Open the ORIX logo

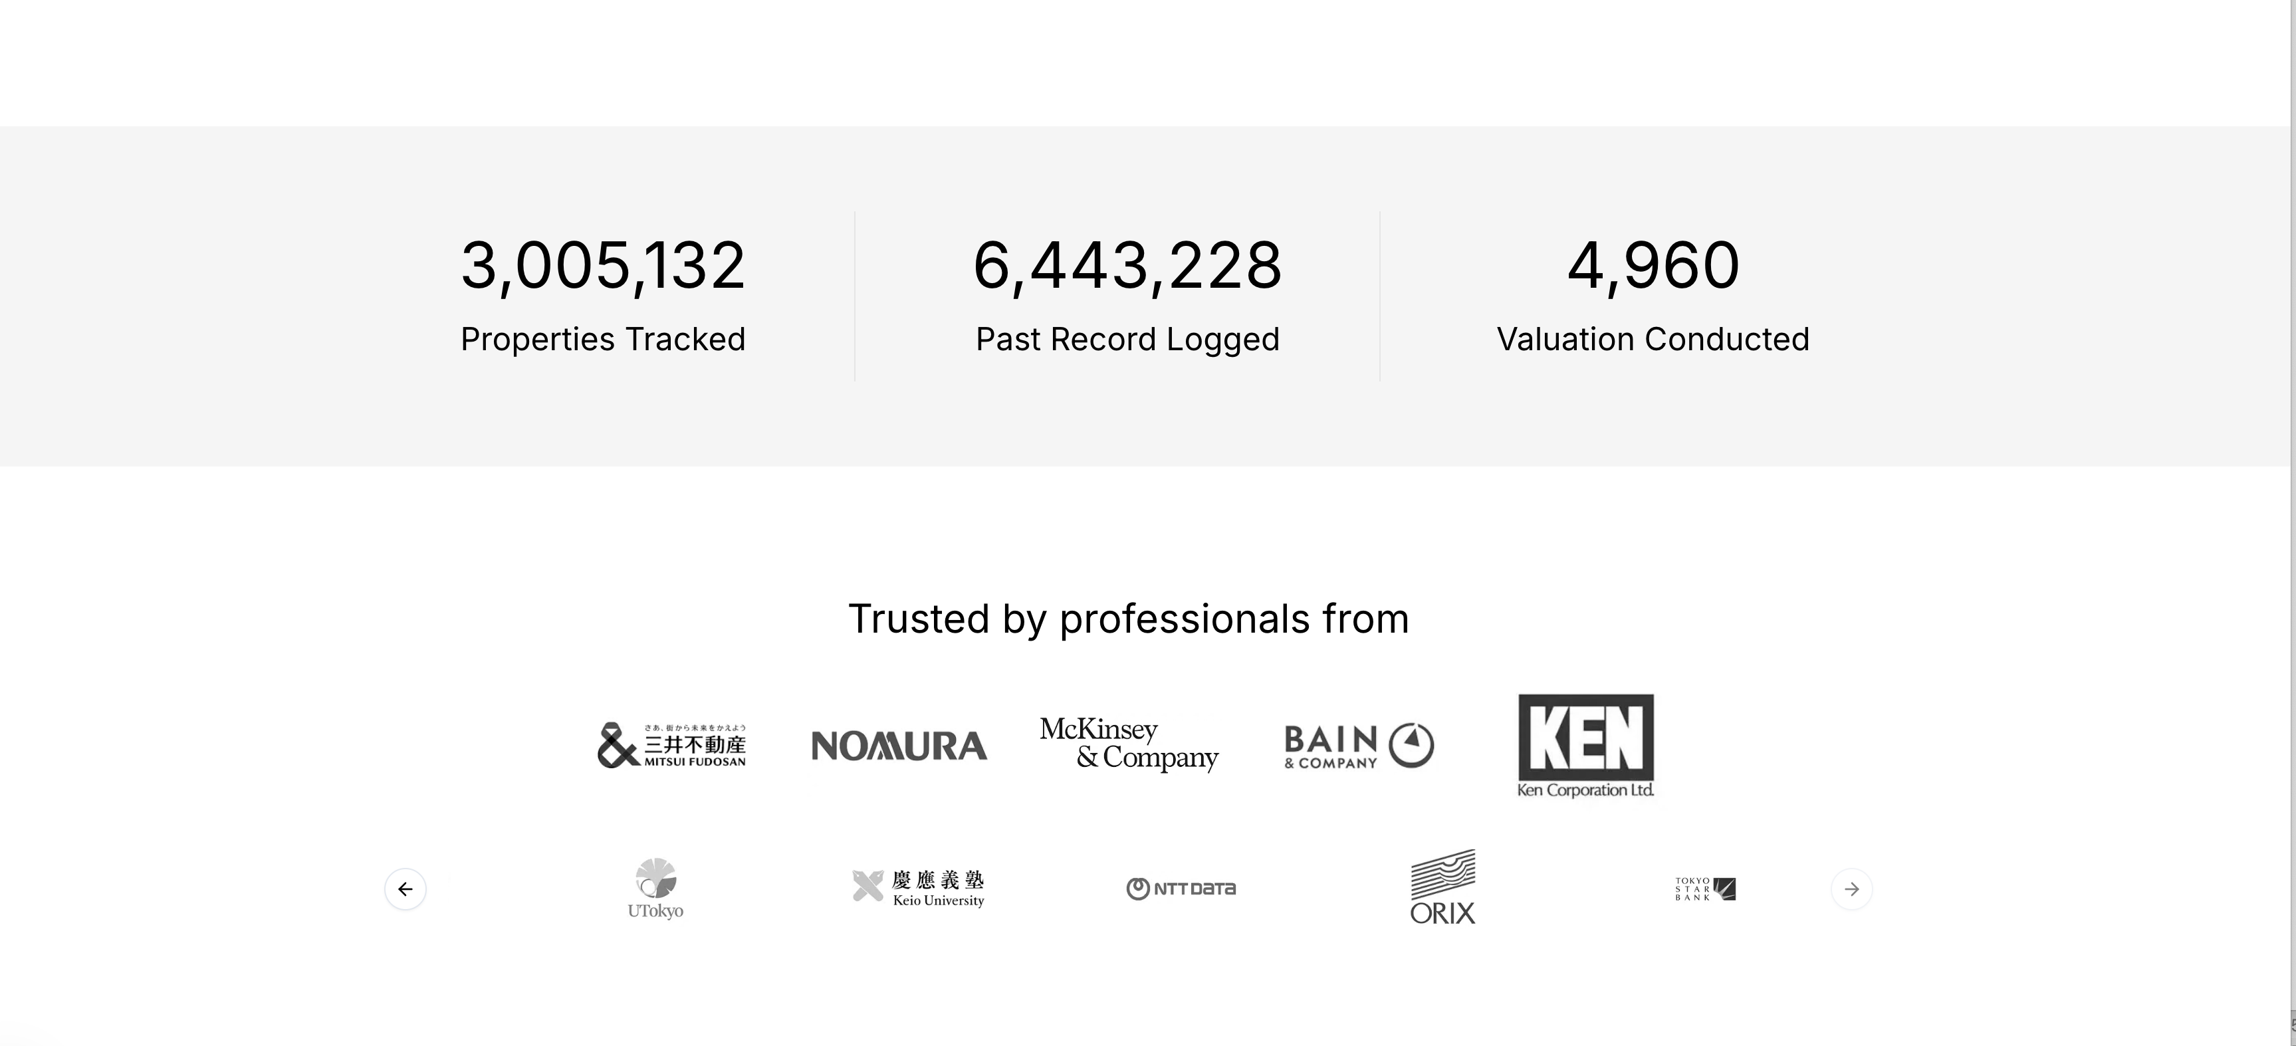pyautogui.click(x=1442, y=887)
